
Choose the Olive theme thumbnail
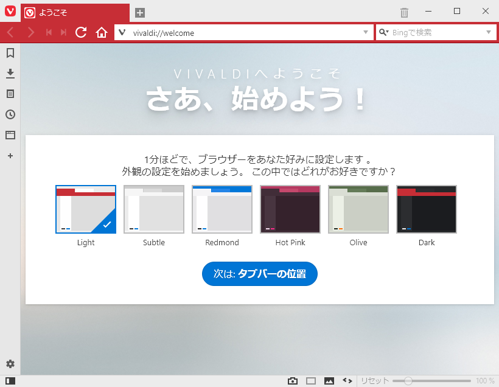click(358, 209)
